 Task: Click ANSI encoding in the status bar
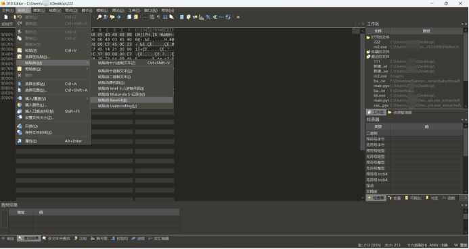click(434, 245)
